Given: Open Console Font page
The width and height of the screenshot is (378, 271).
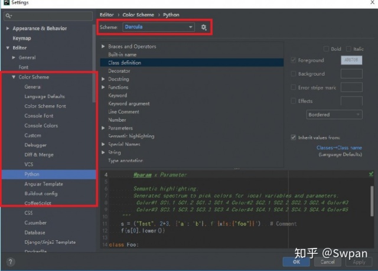Looking at the screenshot, I should click(39, 116).
